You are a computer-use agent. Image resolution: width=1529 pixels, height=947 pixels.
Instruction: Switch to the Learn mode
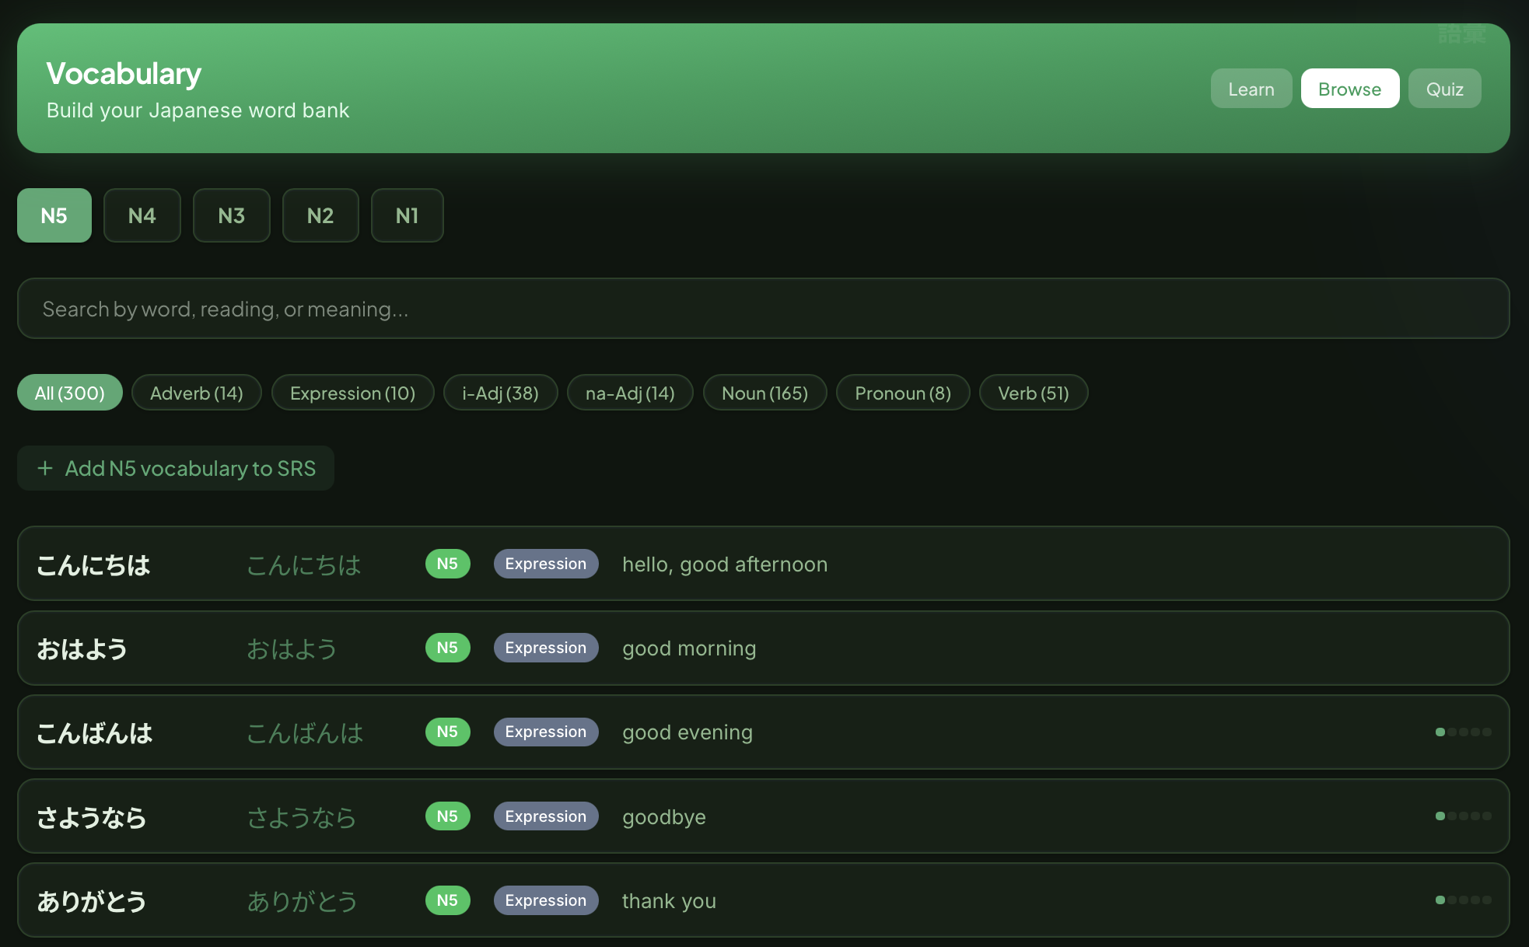coord(1251,89)
